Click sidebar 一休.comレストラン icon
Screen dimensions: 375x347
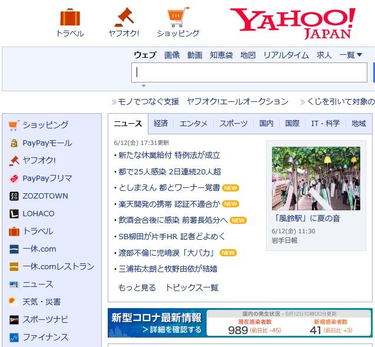pyautogui.click(x=14, y=267)
